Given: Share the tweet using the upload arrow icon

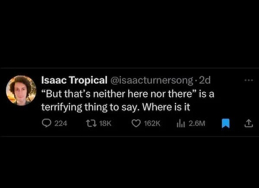Looking at the screenshot, I should point(248,123).
